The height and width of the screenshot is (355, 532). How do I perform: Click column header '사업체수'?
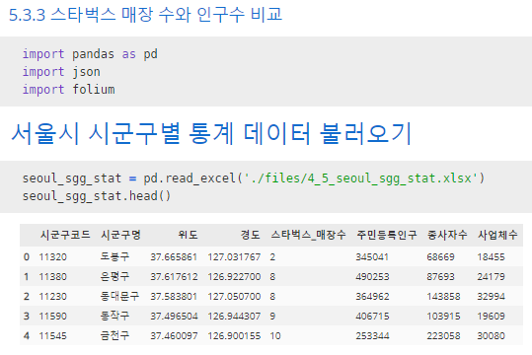(x=497, y=235)
